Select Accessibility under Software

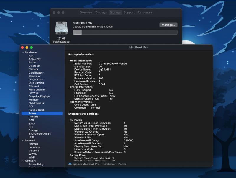point(36,164)
